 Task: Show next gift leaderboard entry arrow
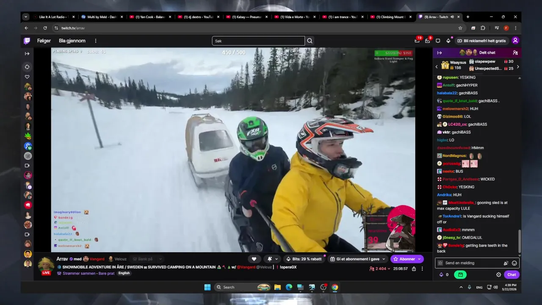coord(518,67)
